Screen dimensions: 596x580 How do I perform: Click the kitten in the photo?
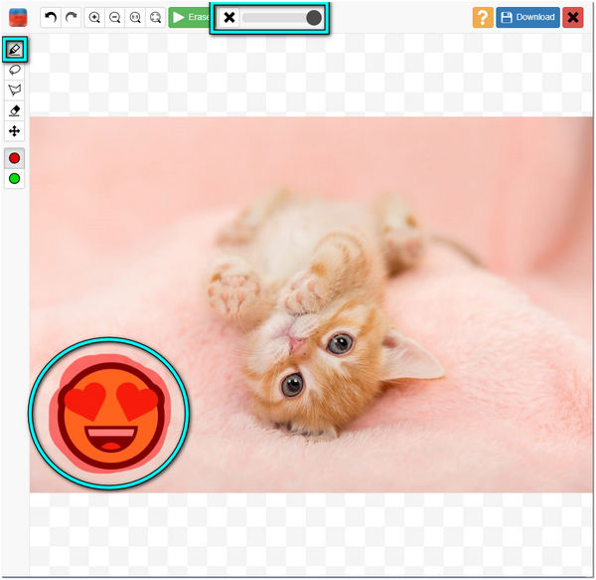[327, 312]
